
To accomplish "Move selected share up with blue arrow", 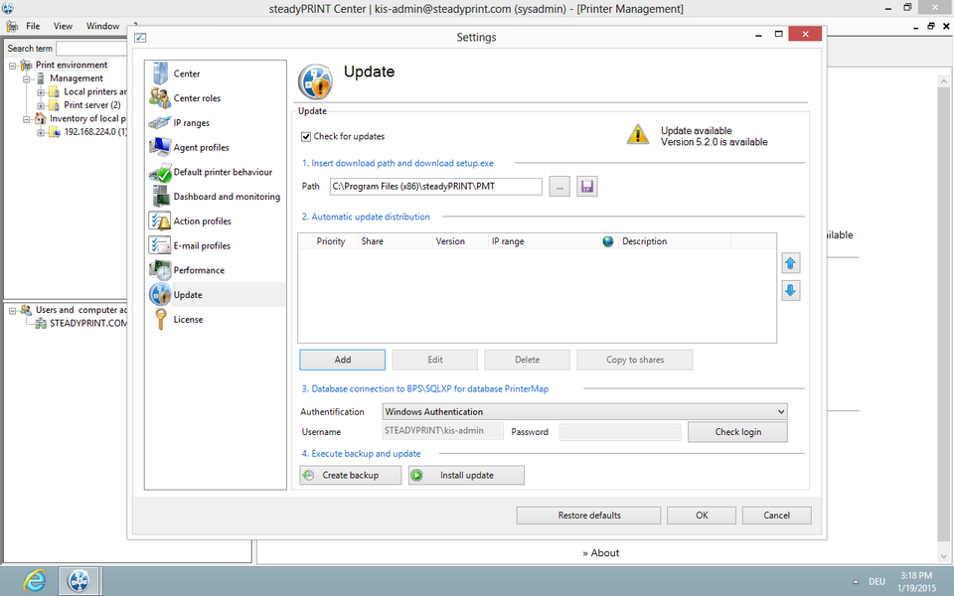I will (790, 263).
